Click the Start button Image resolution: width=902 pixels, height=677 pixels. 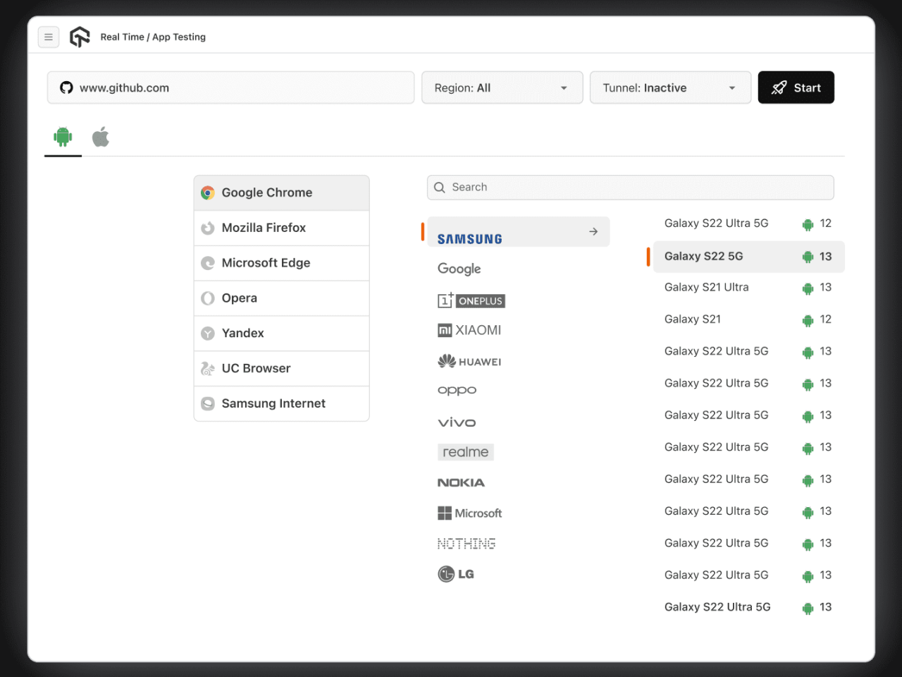(x=796, y=87)
